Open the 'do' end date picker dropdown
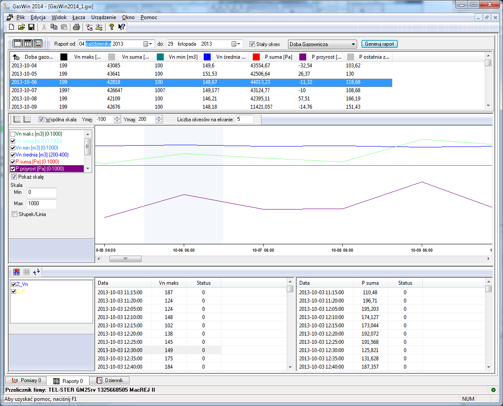 click(236, 44)
